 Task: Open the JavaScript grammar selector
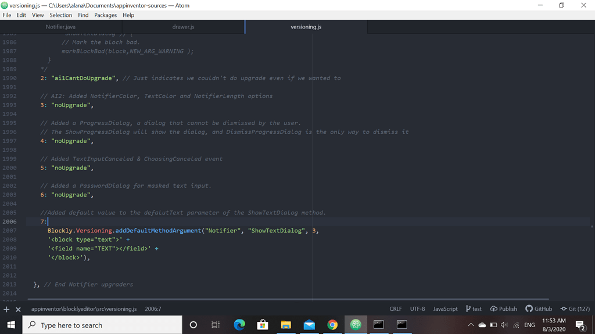point(445,308)
